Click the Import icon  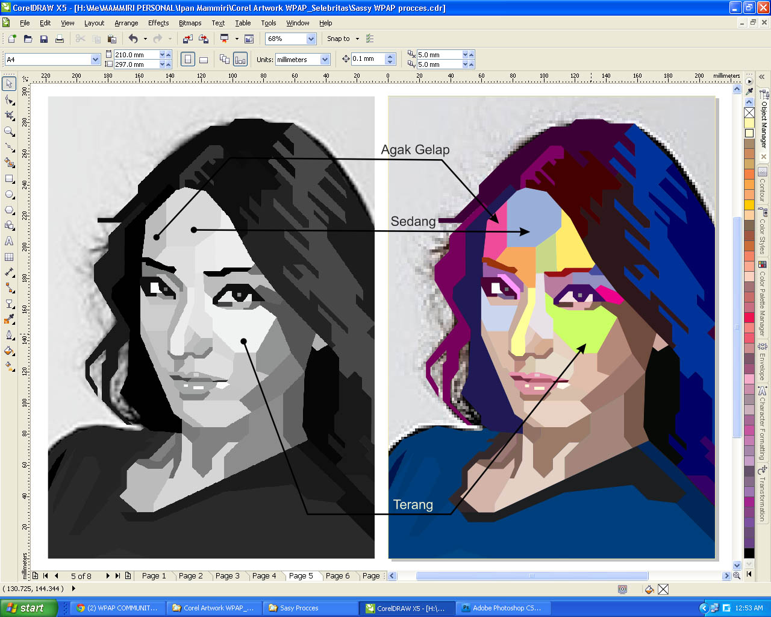[188, 39]
